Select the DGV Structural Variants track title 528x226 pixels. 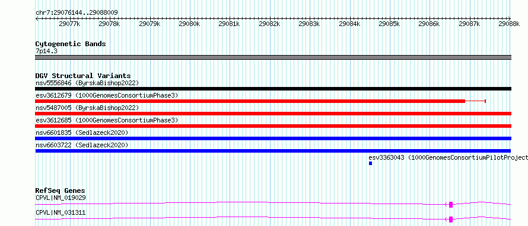tap(83, 76)
